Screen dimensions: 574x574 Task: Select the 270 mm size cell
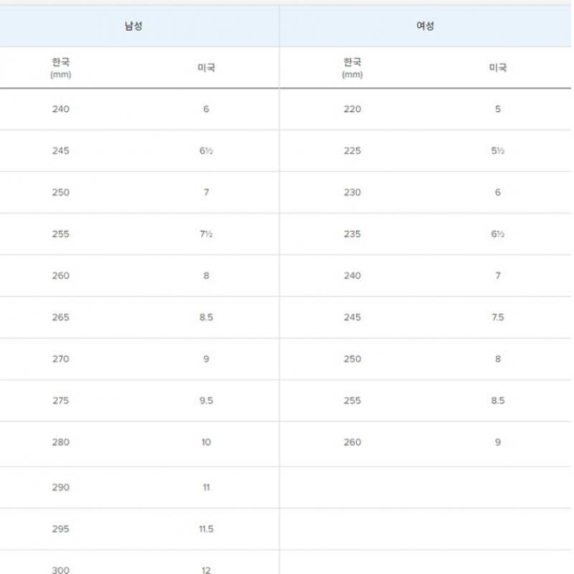[x=61, y=359]
